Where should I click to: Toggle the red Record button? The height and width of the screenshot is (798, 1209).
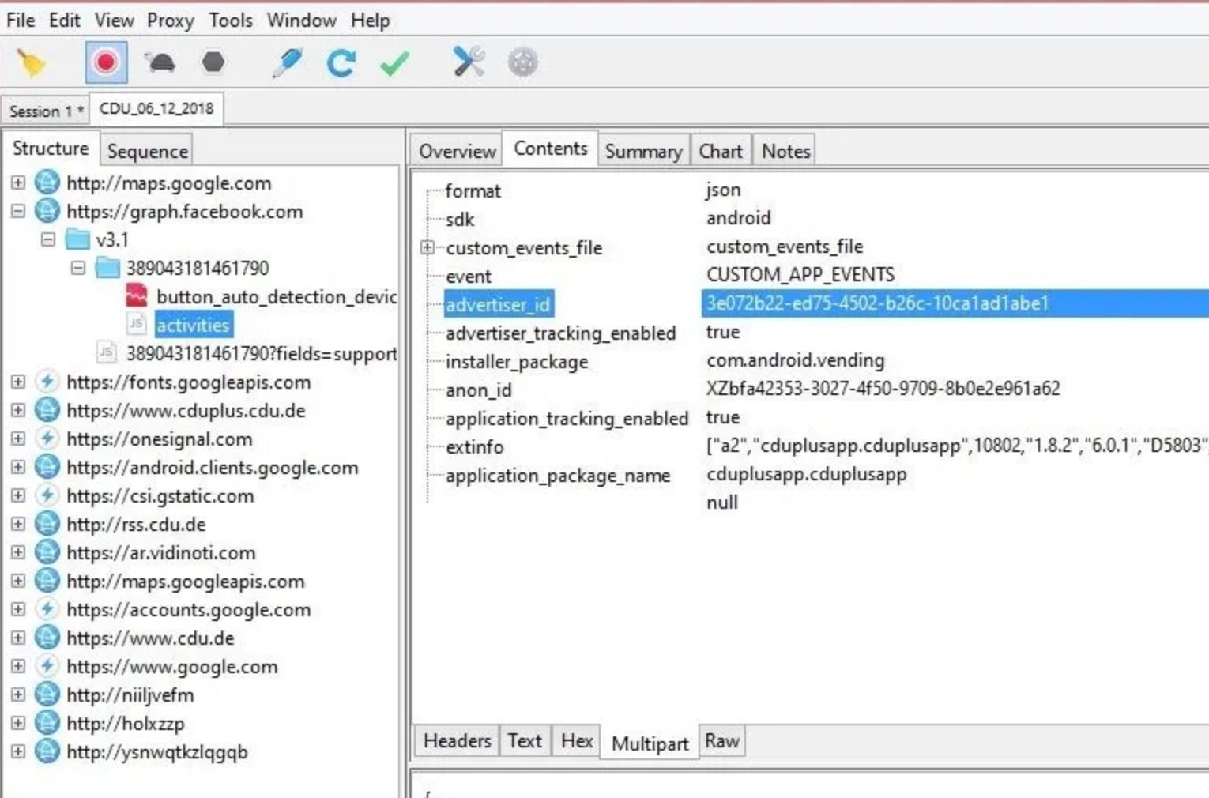pos(106,62)
